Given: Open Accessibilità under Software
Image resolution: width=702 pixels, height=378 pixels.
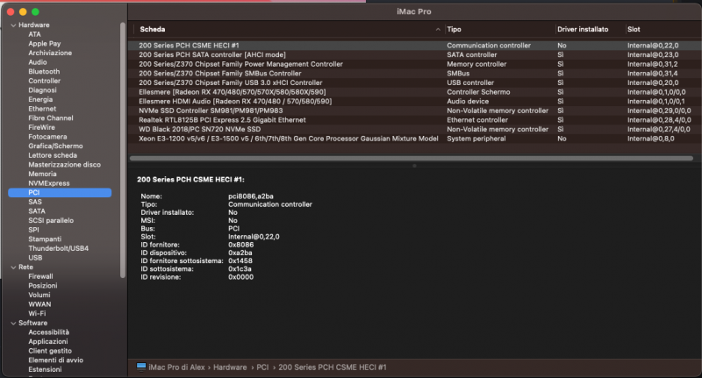Looking at the screenshot, I should pos(49,332).
